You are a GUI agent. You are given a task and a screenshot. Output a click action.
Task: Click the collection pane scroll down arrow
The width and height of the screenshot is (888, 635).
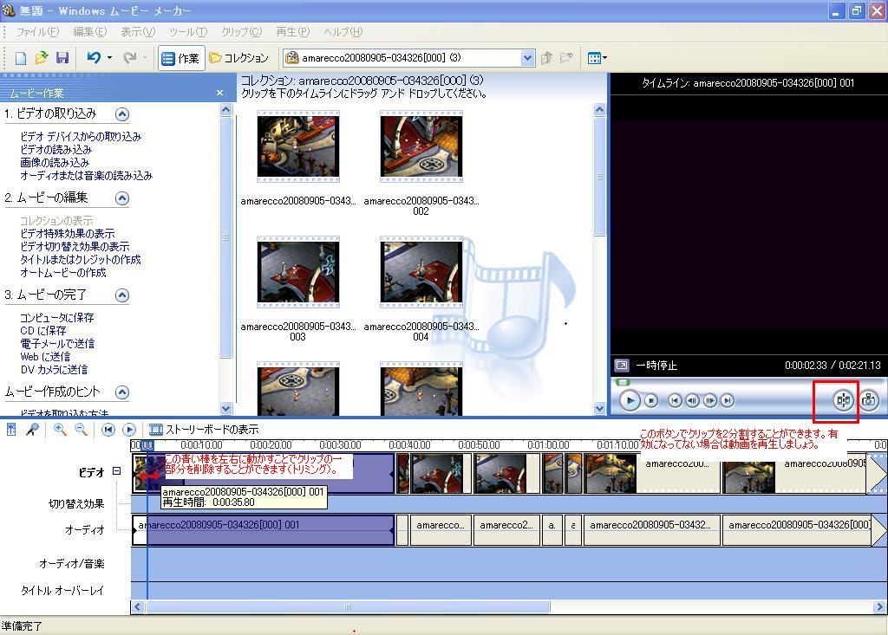pos(600,408)
